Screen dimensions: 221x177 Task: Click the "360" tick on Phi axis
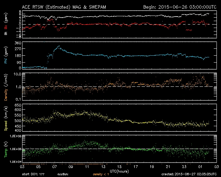(x=18, y=43)
